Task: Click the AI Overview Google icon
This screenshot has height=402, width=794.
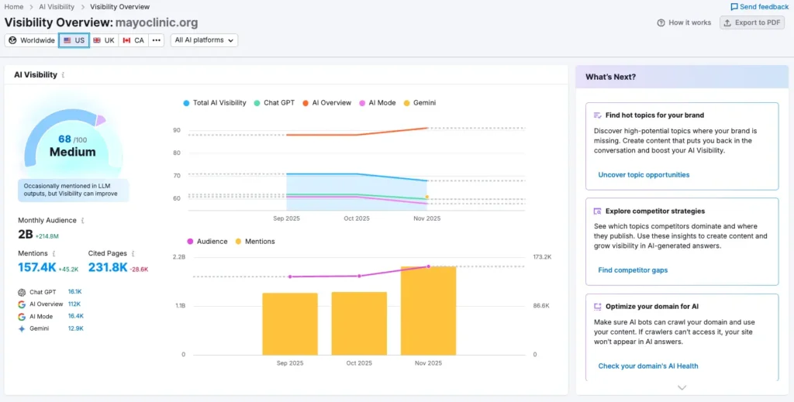Action: 21,304
